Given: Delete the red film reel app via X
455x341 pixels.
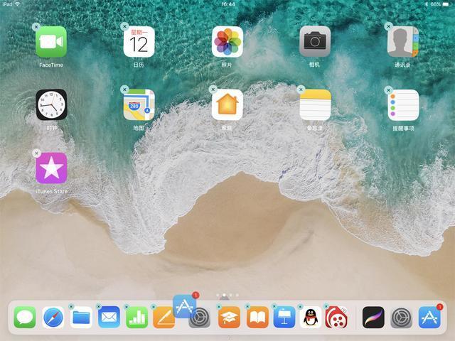Looking at the screenshot, I should [x=326, y=306].
